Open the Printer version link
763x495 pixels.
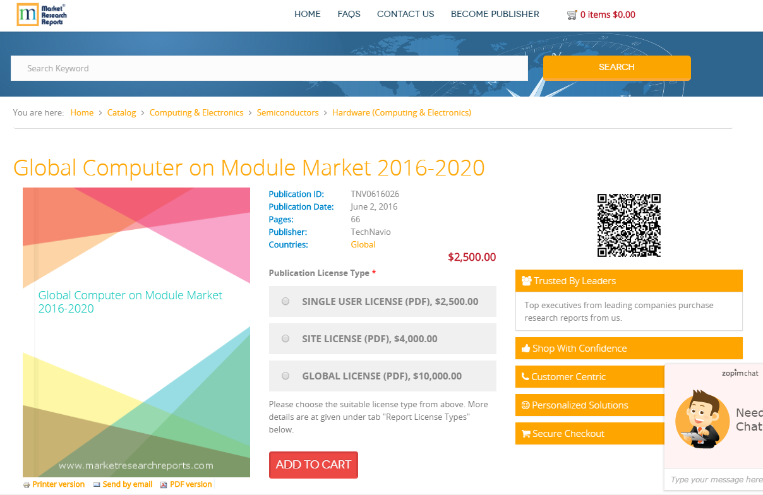coord(59,484)
